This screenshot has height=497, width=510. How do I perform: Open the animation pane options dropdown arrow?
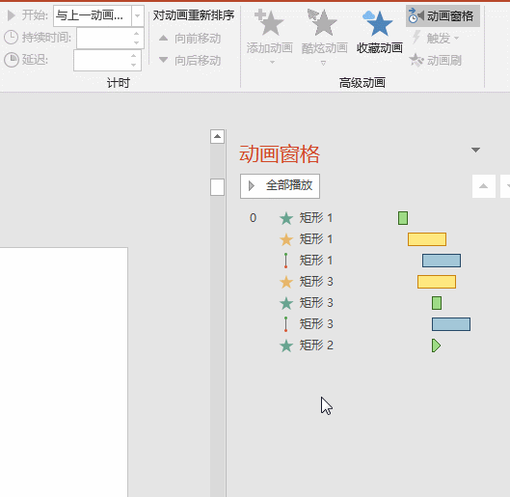(475, 150)
